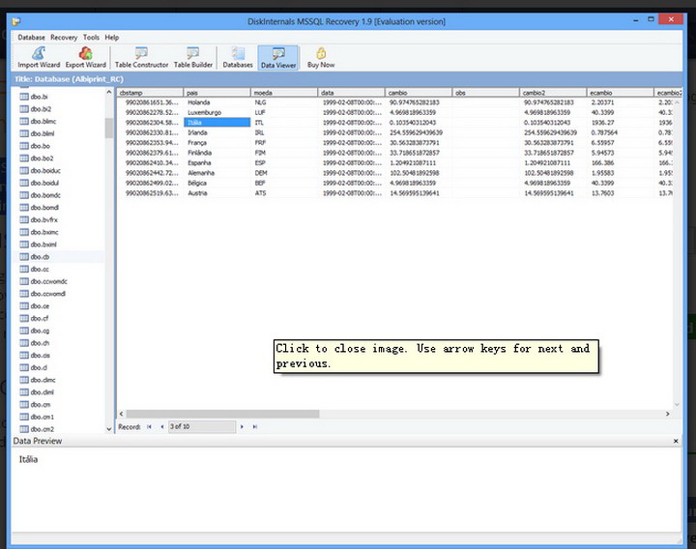This screenshot has height=549, width=696.
Task: Click the table icon beside dbo.bo
Action: (24, 146)
